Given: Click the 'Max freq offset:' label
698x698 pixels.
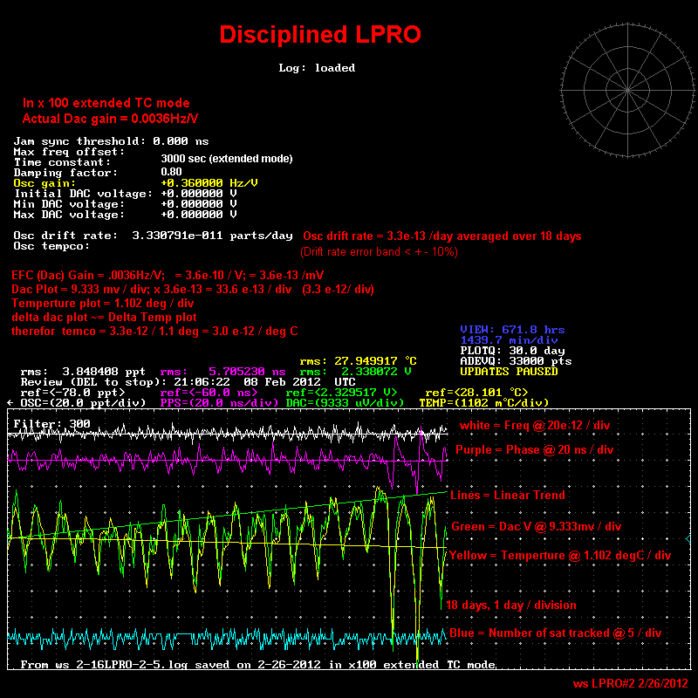Looking at the screenshot, I should click(x=69, y=152).
